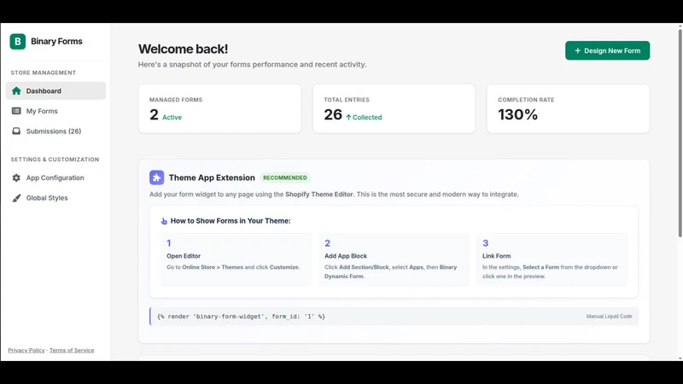Click the Collected status text
The height and width of the screenshot is (384, 683).
tap(367, 118)
